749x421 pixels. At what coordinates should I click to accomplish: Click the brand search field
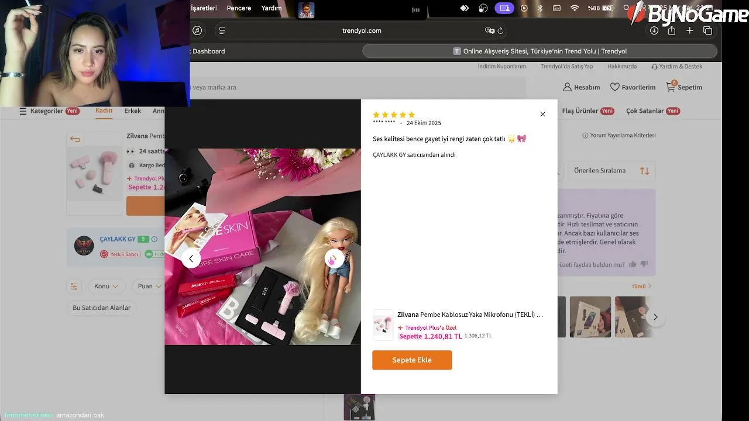pyautogui.click(x=358, y=87)
